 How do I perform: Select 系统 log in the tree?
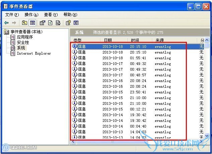pos(21,48)
